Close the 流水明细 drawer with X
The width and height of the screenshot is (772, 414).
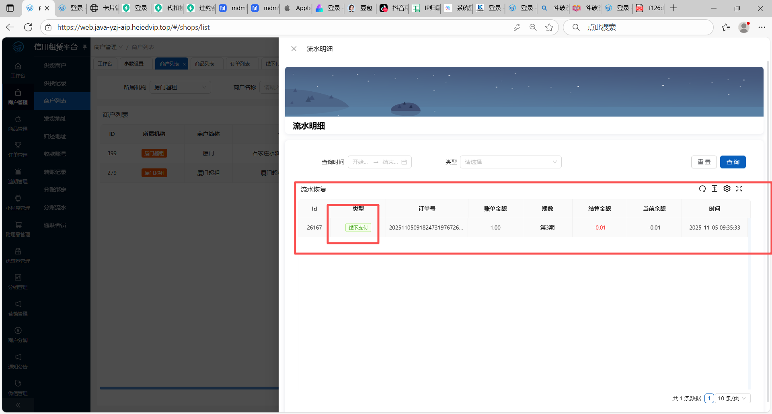pyautogui.click(x=294, y=49)
